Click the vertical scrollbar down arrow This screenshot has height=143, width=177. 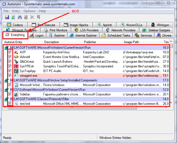[171, 103]
